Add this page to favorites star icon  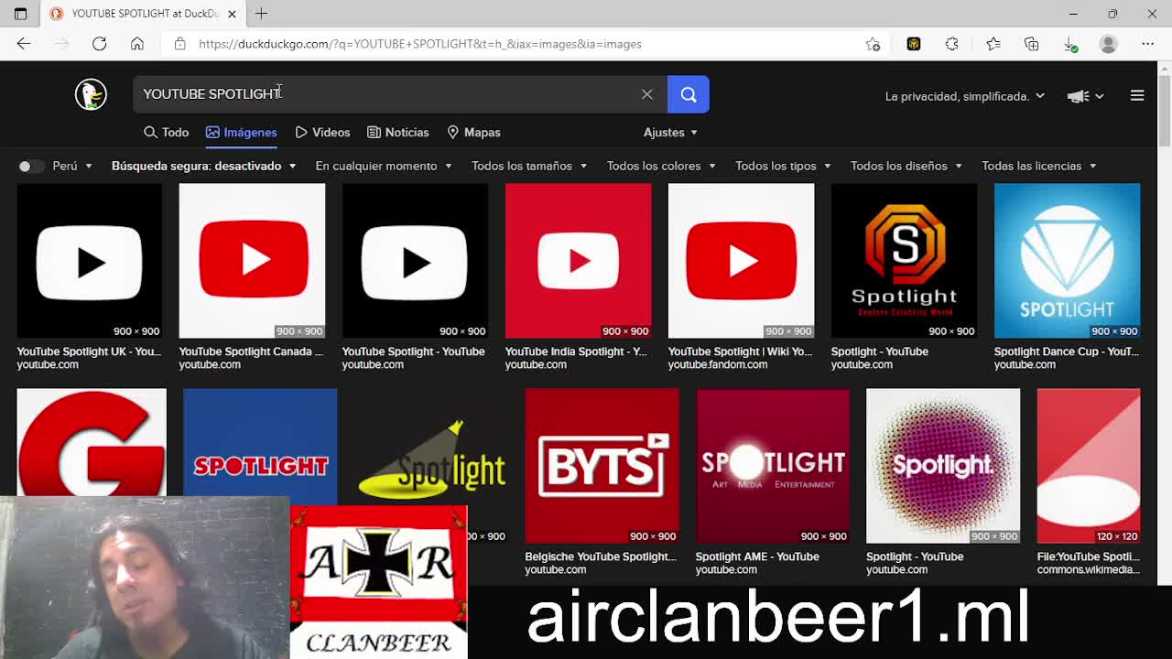(873, 44)
